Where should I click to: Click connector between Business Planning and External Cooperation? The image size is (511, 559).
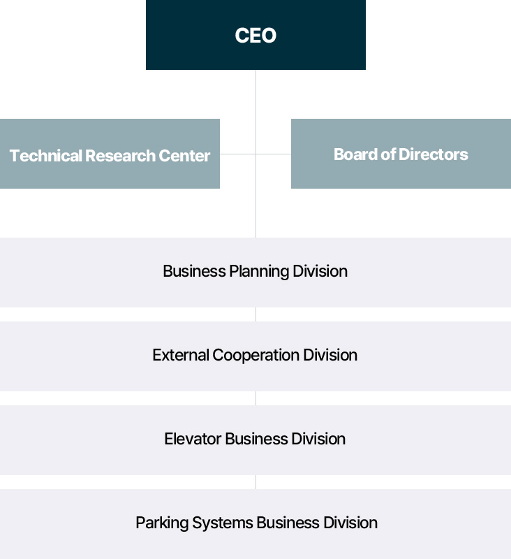tap(256, 314)
